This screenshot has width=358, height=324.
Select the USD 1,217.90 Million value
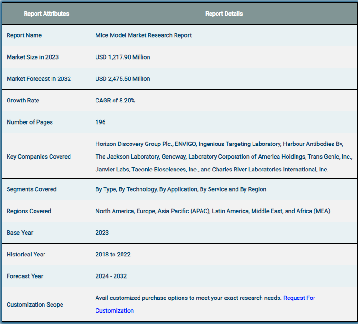[x=122, y=57]
